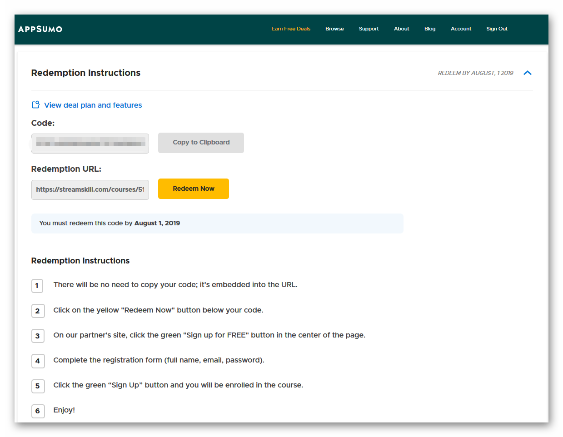Viewport: 563px width, 437px height.
Task: Select step number 5 box
Action: (37, 386)
